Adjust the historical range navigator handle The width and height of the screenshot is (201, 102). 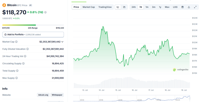190,98
